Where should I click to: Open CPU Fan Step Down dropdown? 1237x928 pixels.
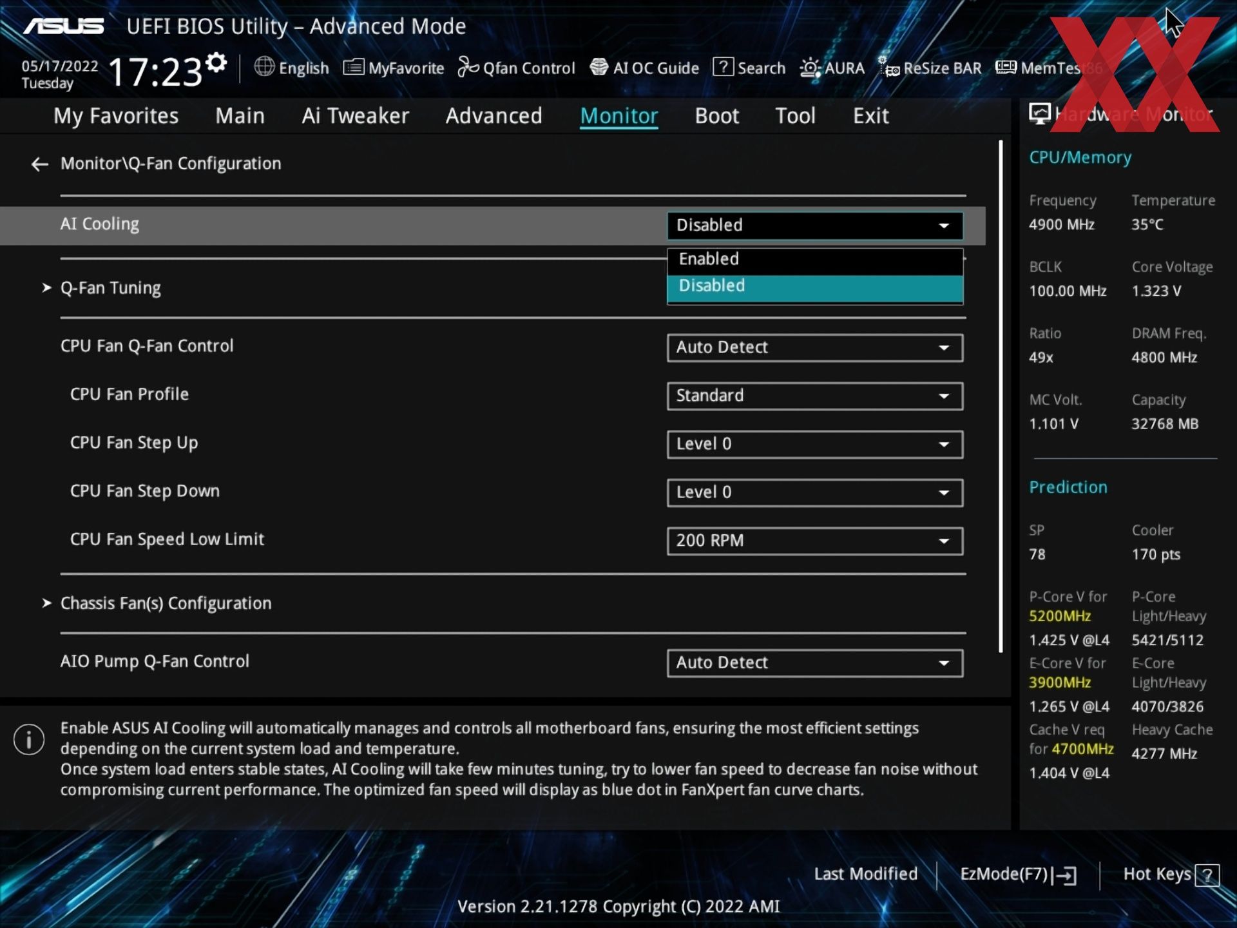click(815, 493)
